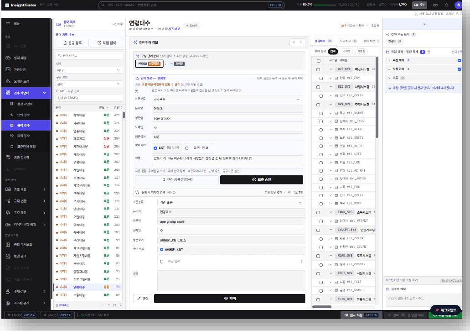The width and height of the screenshot is (470, 331).
Task: Collapse the 검수 작업대 sidebar group chevron
Action: (44, 93)
